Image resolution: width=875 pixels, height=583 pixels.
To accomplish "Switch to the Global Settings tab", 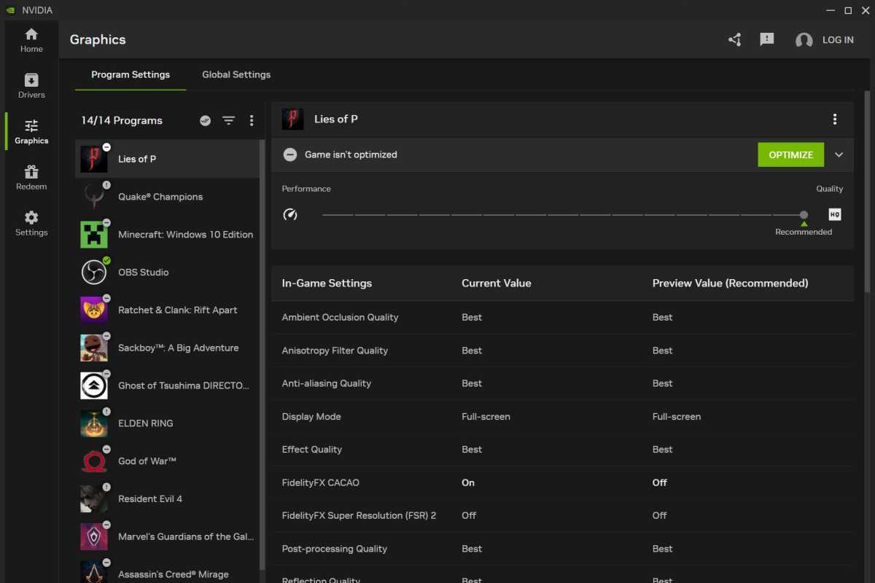I will click(236, 74).
